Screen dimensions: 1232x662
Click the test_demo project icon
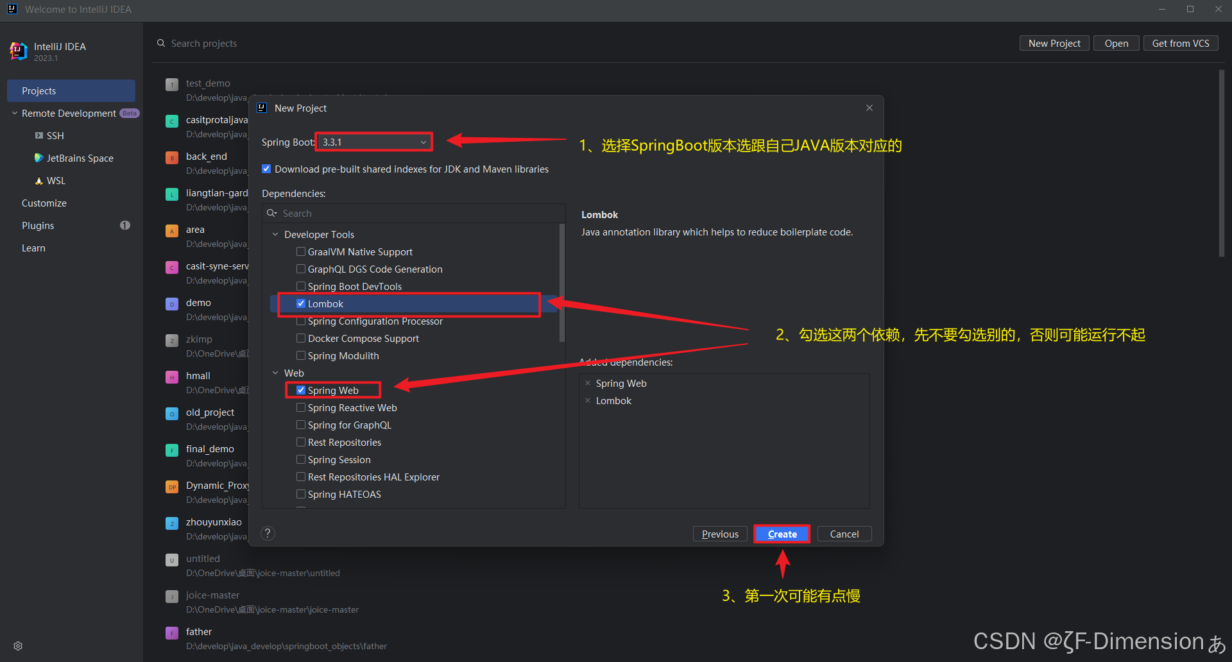[x=172, y=85]
